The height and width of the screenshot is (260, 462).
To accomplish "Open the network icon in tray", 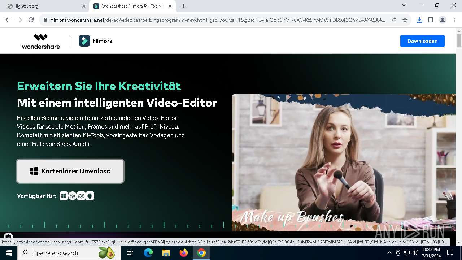I will (407, 253).
